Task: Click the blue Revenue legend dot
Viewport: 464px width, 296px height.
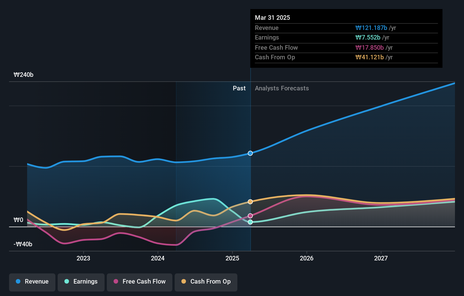Action: (18, 281)
